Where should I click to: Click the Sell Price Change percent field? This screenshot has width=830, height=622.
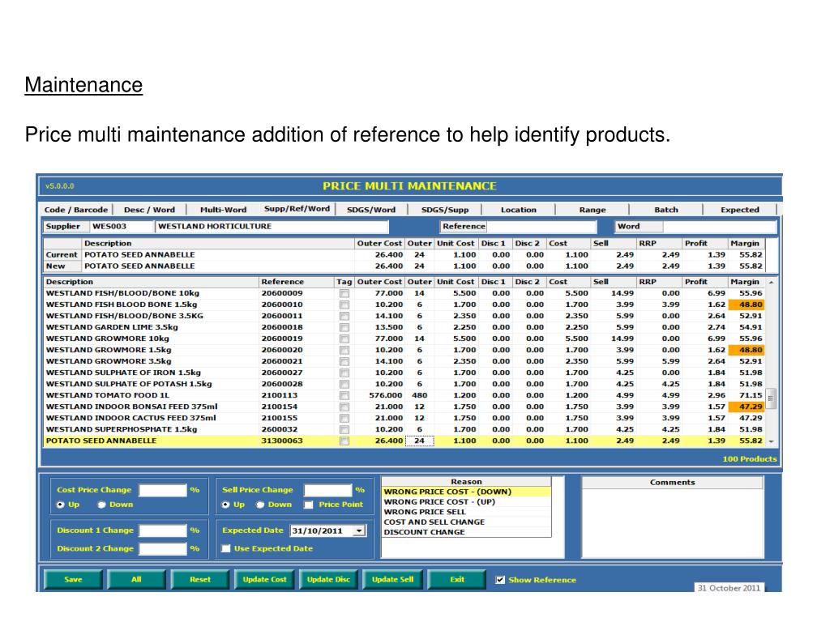click(328, 490)
